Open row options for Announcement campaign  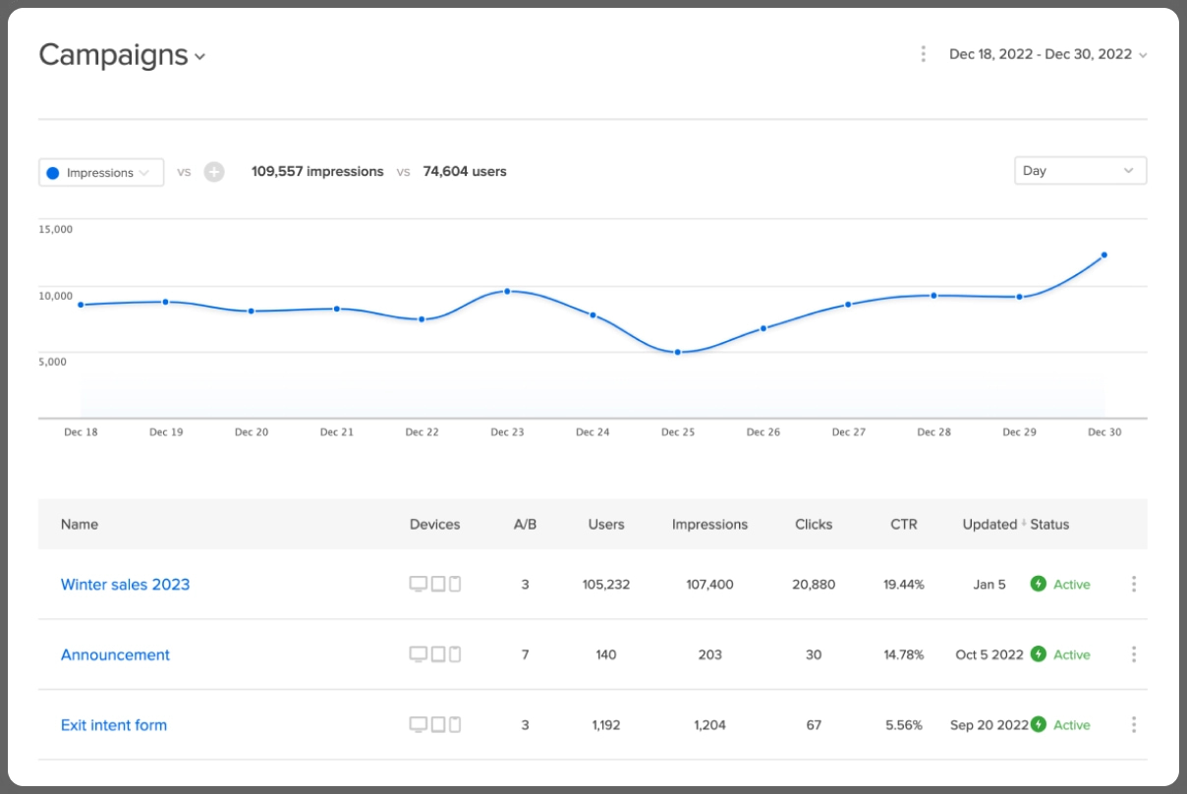tap(1133, 654)
